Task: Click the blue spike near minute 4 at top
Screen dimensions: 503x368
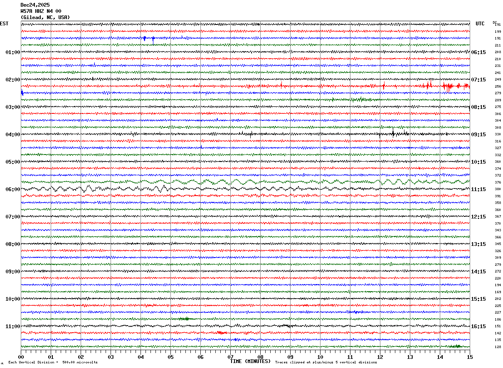Action: pyautogui.click(x=145, y=38)
